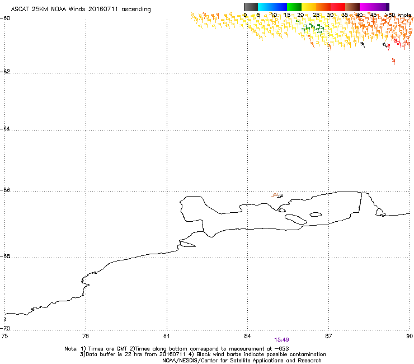Click the '>50 knots' legend label
The image size is (414, 364).
(398, 15)
